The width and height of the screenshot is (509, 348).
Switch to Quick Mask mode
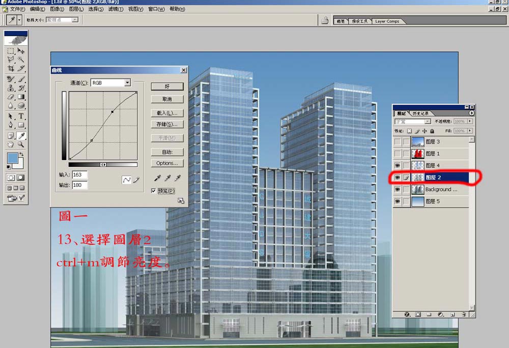(x=21, y=178)
